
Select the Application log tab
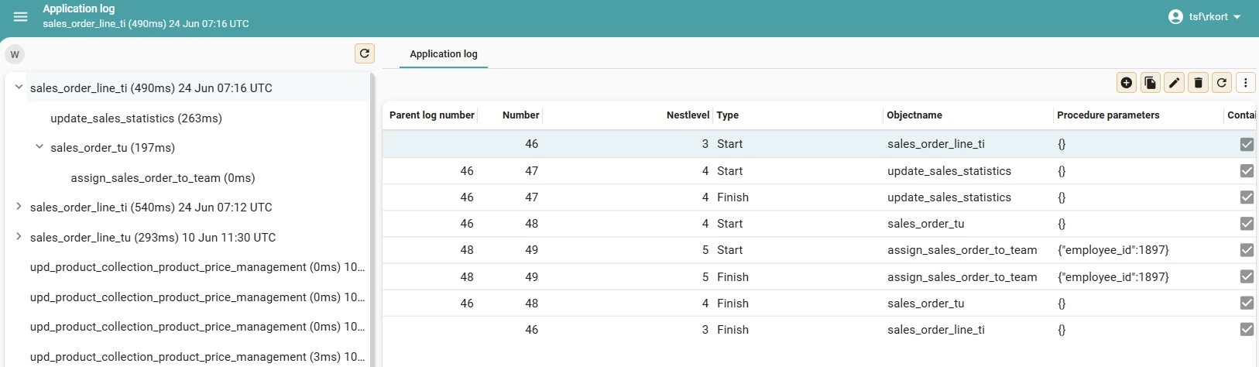[444, 53]
